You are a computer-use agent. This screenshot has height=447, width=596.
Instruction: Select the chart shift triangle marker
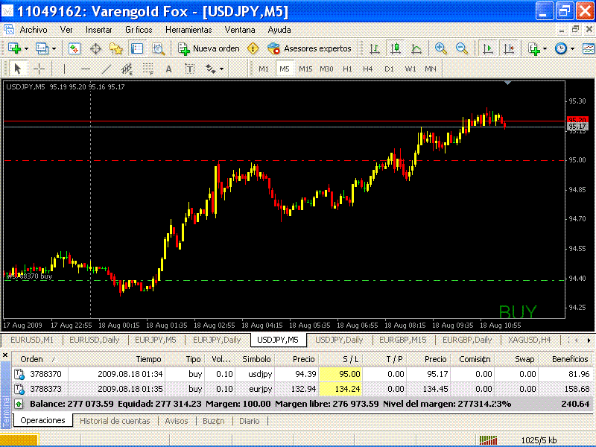(x=508, y=83)
